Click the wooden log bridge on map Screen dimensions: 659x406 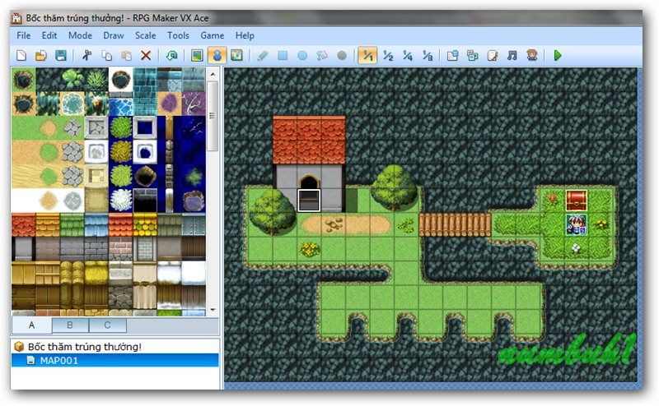[456, 224]
